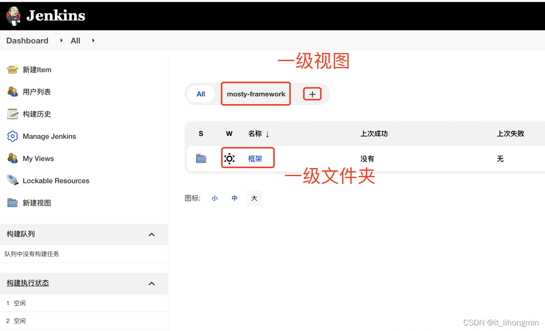Open the 构建历史 link
This screenshot has height=331, width=545.
[37, 114]
